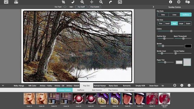This screenshot has height=109, width=194.
Task: Switch to Halftone sub-tab
Action: [81, 90]
